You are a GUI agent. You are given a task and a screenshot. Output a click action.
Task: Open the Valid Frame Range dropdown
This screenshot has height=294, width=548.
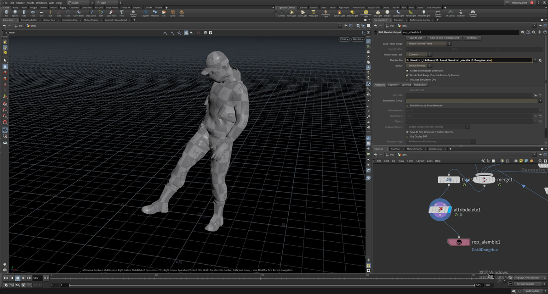tap(428, 44)
